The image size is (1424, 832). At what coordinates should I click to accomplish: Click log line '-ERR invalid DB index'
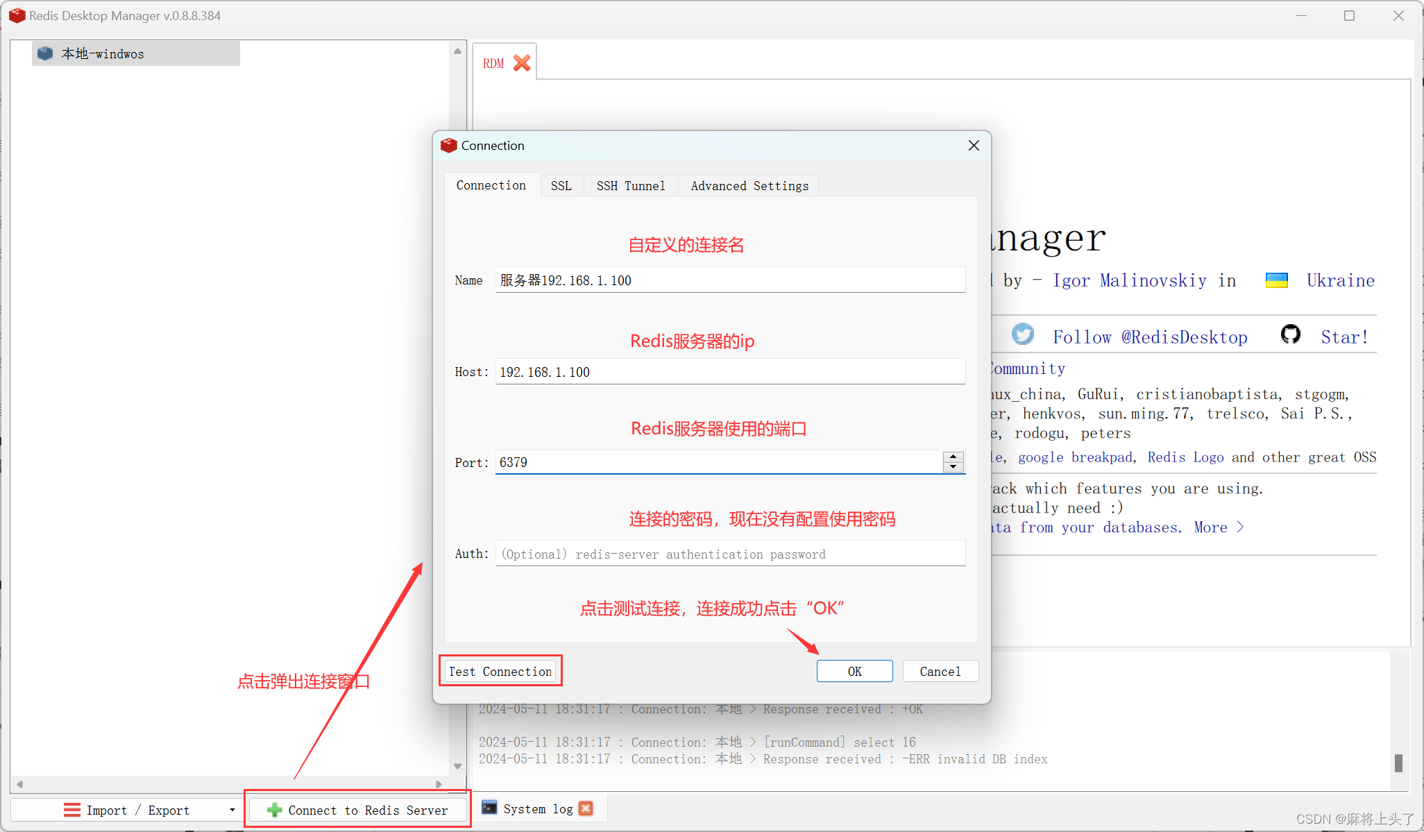pyautogui.click(x=763, y=758)
